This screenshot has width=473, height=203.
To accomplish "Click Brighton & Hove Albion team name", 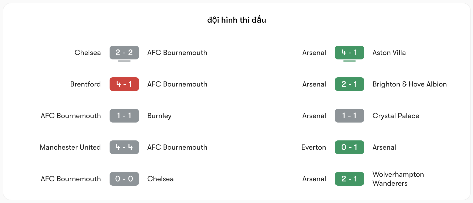I will pos(410,84).
